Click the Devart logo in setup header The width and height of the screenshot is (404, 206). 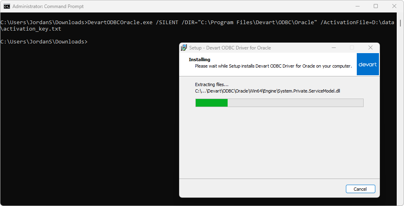tap(368, 64)
